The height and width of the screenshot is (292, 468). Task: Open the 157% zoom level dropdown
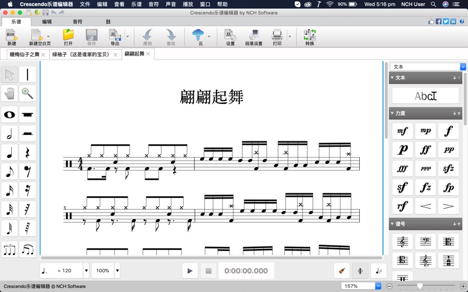tap(378, 286)
